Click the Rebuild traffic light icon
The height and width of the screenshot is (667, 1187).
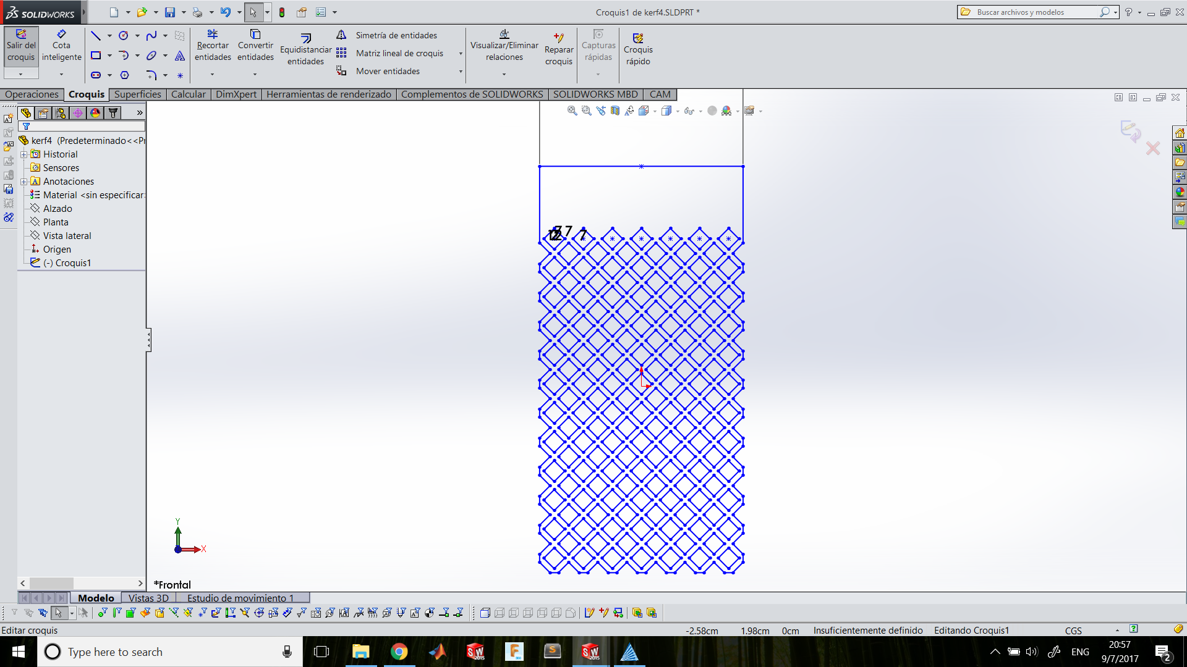[x=282, y=12]
